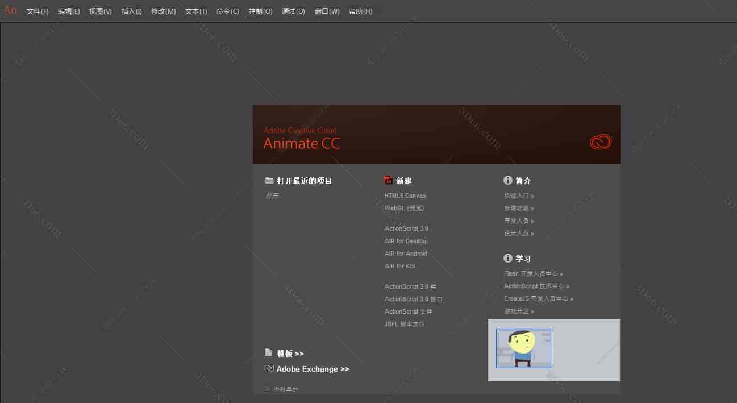This screenshot has width=737, height=403.
Task: Select the 模板 templates icon
Action: 268,353
